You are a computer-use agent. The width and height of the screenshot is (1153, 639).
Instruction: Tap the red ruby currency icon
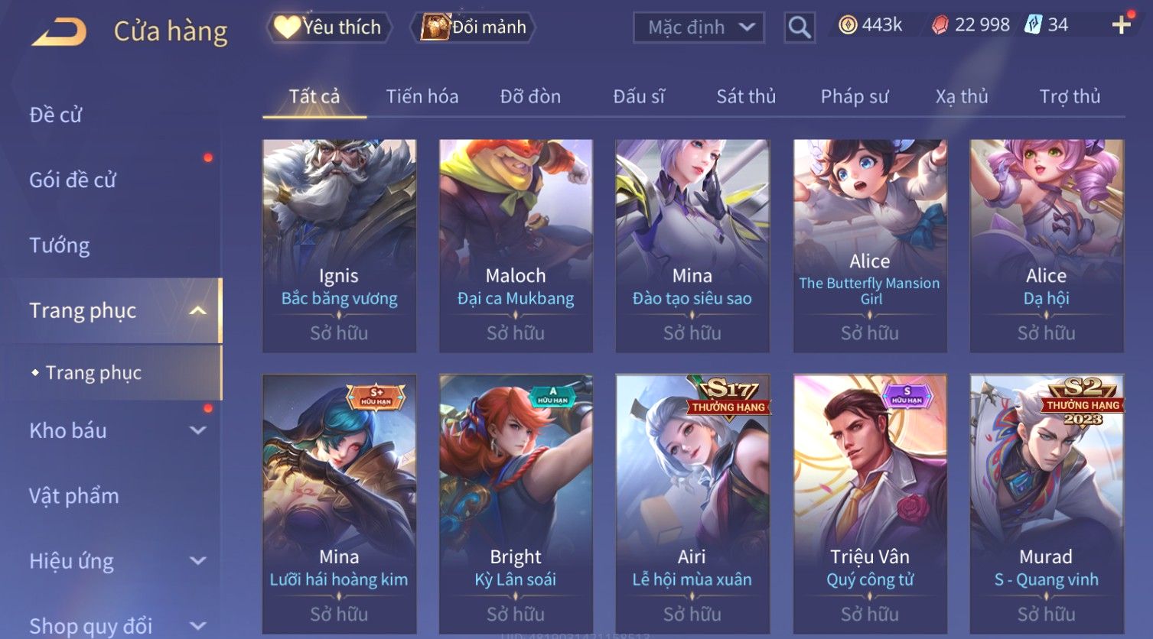click(940, 25)
